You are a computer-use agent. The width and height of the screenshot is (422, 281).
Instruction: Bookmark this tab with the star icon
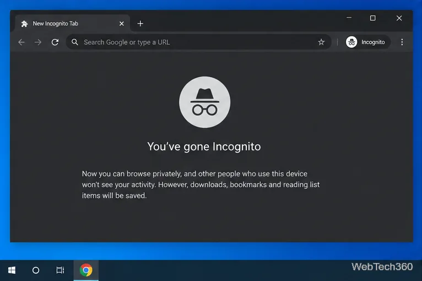[321, 42]
